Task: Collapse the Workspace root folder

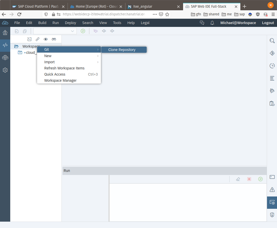Action: (16, 46)
